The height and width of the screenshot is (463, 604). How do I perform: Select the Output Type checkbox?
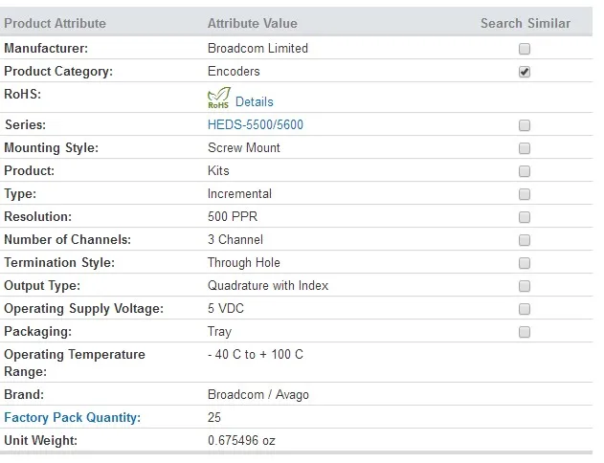(525, 286)
